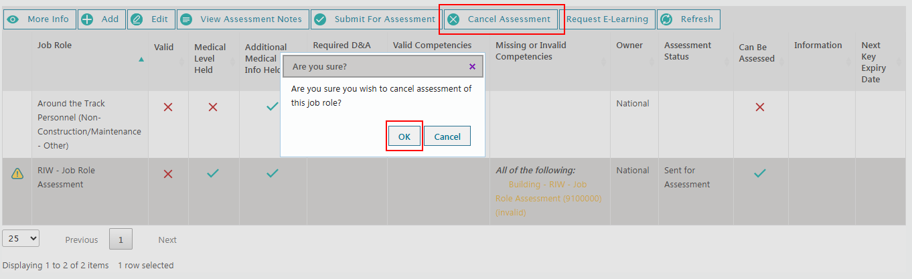This screenshot has width=912, height=279.
Task: Open the page size dropdown showing 25
Action: tap(21, 238)
